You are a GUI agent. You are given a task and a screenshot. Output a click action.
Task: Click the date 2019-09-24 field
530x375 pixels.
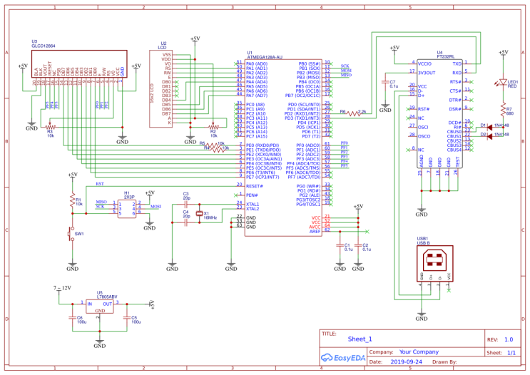point(407,361)
